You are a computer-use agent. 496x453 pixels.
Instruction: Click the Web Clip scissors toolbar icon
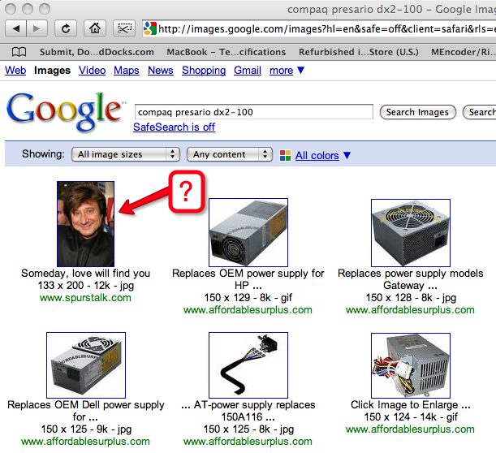[x=123, y=28]
